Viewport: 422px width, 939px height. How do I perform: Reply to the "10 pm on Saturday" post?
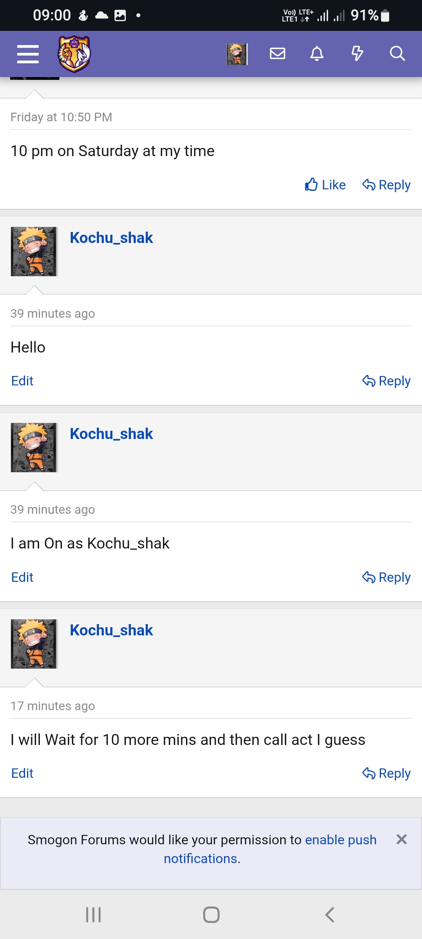point(386,185)
